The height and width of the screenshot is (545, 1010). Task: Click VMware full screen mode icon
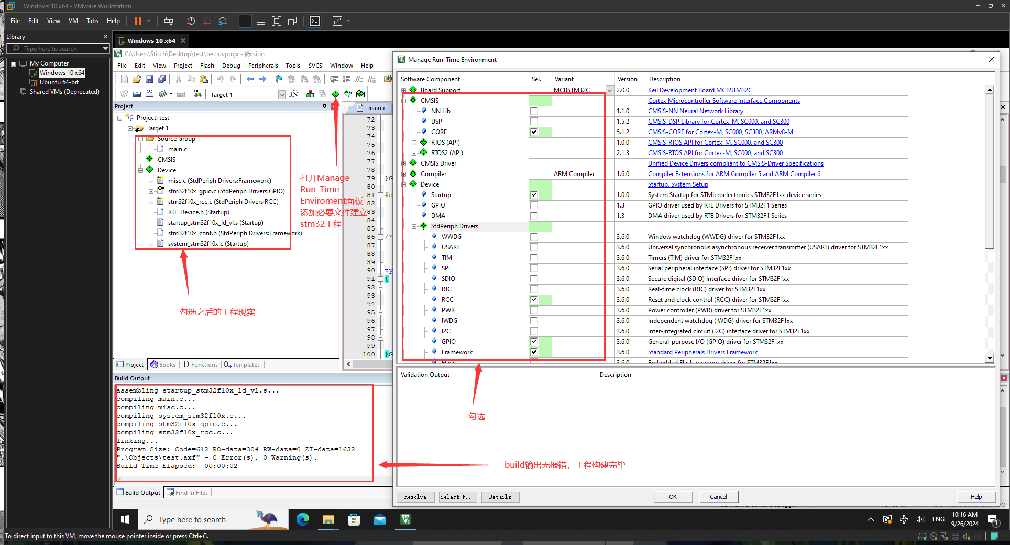tap(277, 21)
